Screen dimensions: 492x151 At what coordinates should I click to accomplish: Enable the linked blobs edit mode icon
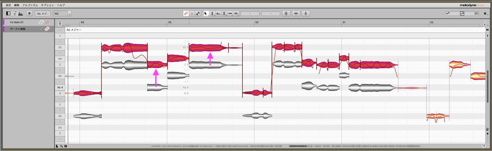coord(186,14)
